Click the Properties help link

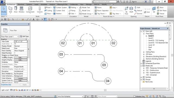click(6, 85)
